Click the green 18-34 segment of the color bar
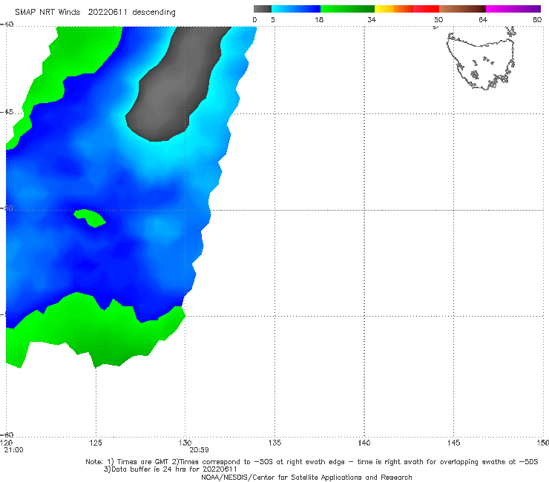Viewport: 549px width, 482px height. click(x=347, y=9)
